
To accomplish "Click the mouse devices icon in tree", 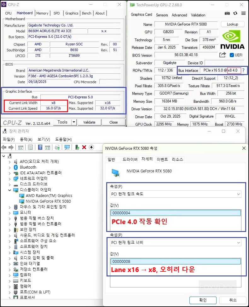I will 16,207.
